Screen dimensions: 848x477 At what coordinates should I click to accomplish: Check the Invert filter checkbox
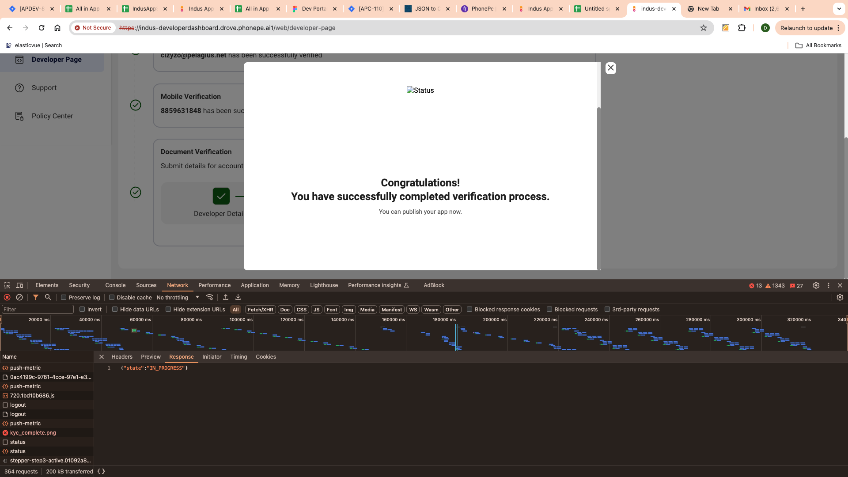pos(82,309)
